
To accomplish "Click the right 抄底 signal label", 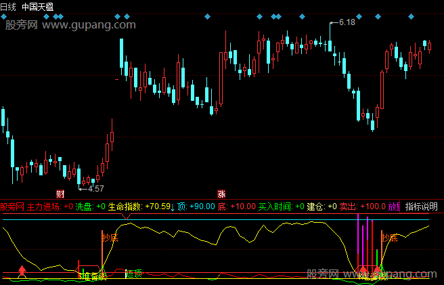I will pyautogui.click(x=388, y=238).
